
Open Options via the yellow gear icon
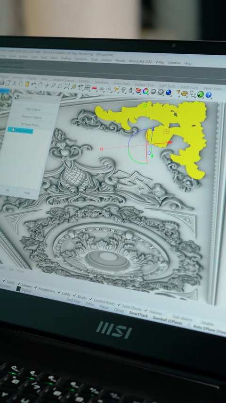[185, 93]
